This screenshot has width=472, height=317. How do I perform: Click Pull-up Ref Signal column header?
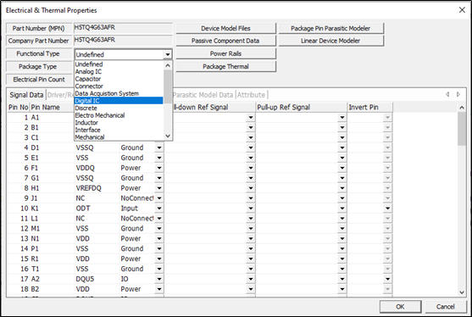pos(302,107)
